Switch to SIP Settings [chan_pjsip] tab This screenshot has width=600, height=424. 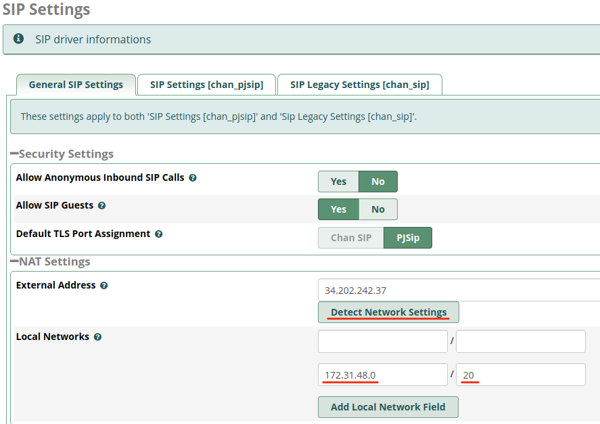tap(206, 85)
